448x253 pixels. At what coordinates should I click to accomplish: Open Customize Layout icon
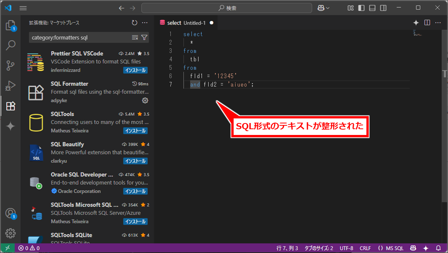click(x=351, y=8)
